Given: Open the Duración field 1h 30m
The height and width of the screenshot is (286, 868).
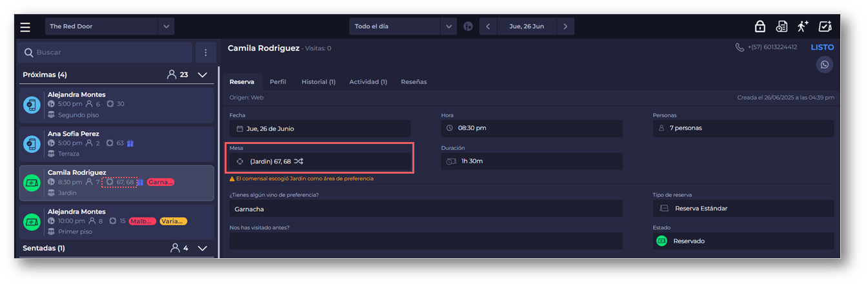Looking at the screenshot, I should [x=532, y=161].
